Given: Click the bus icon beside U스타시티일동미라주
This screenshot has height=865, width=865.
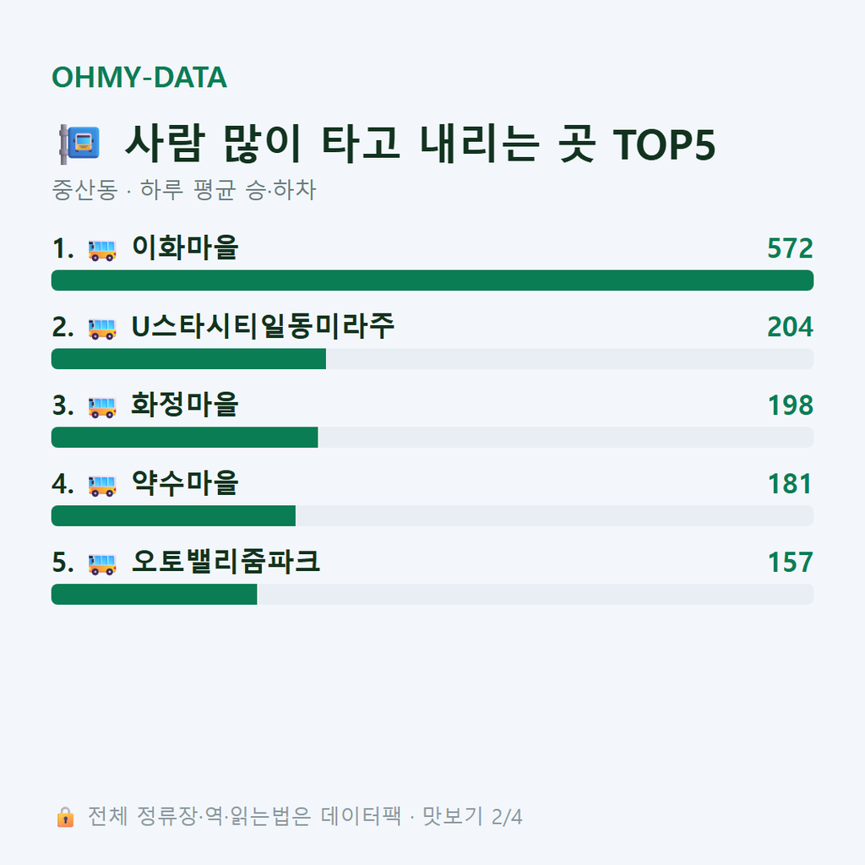Looking at the screenshot, I should coord(102,329).
